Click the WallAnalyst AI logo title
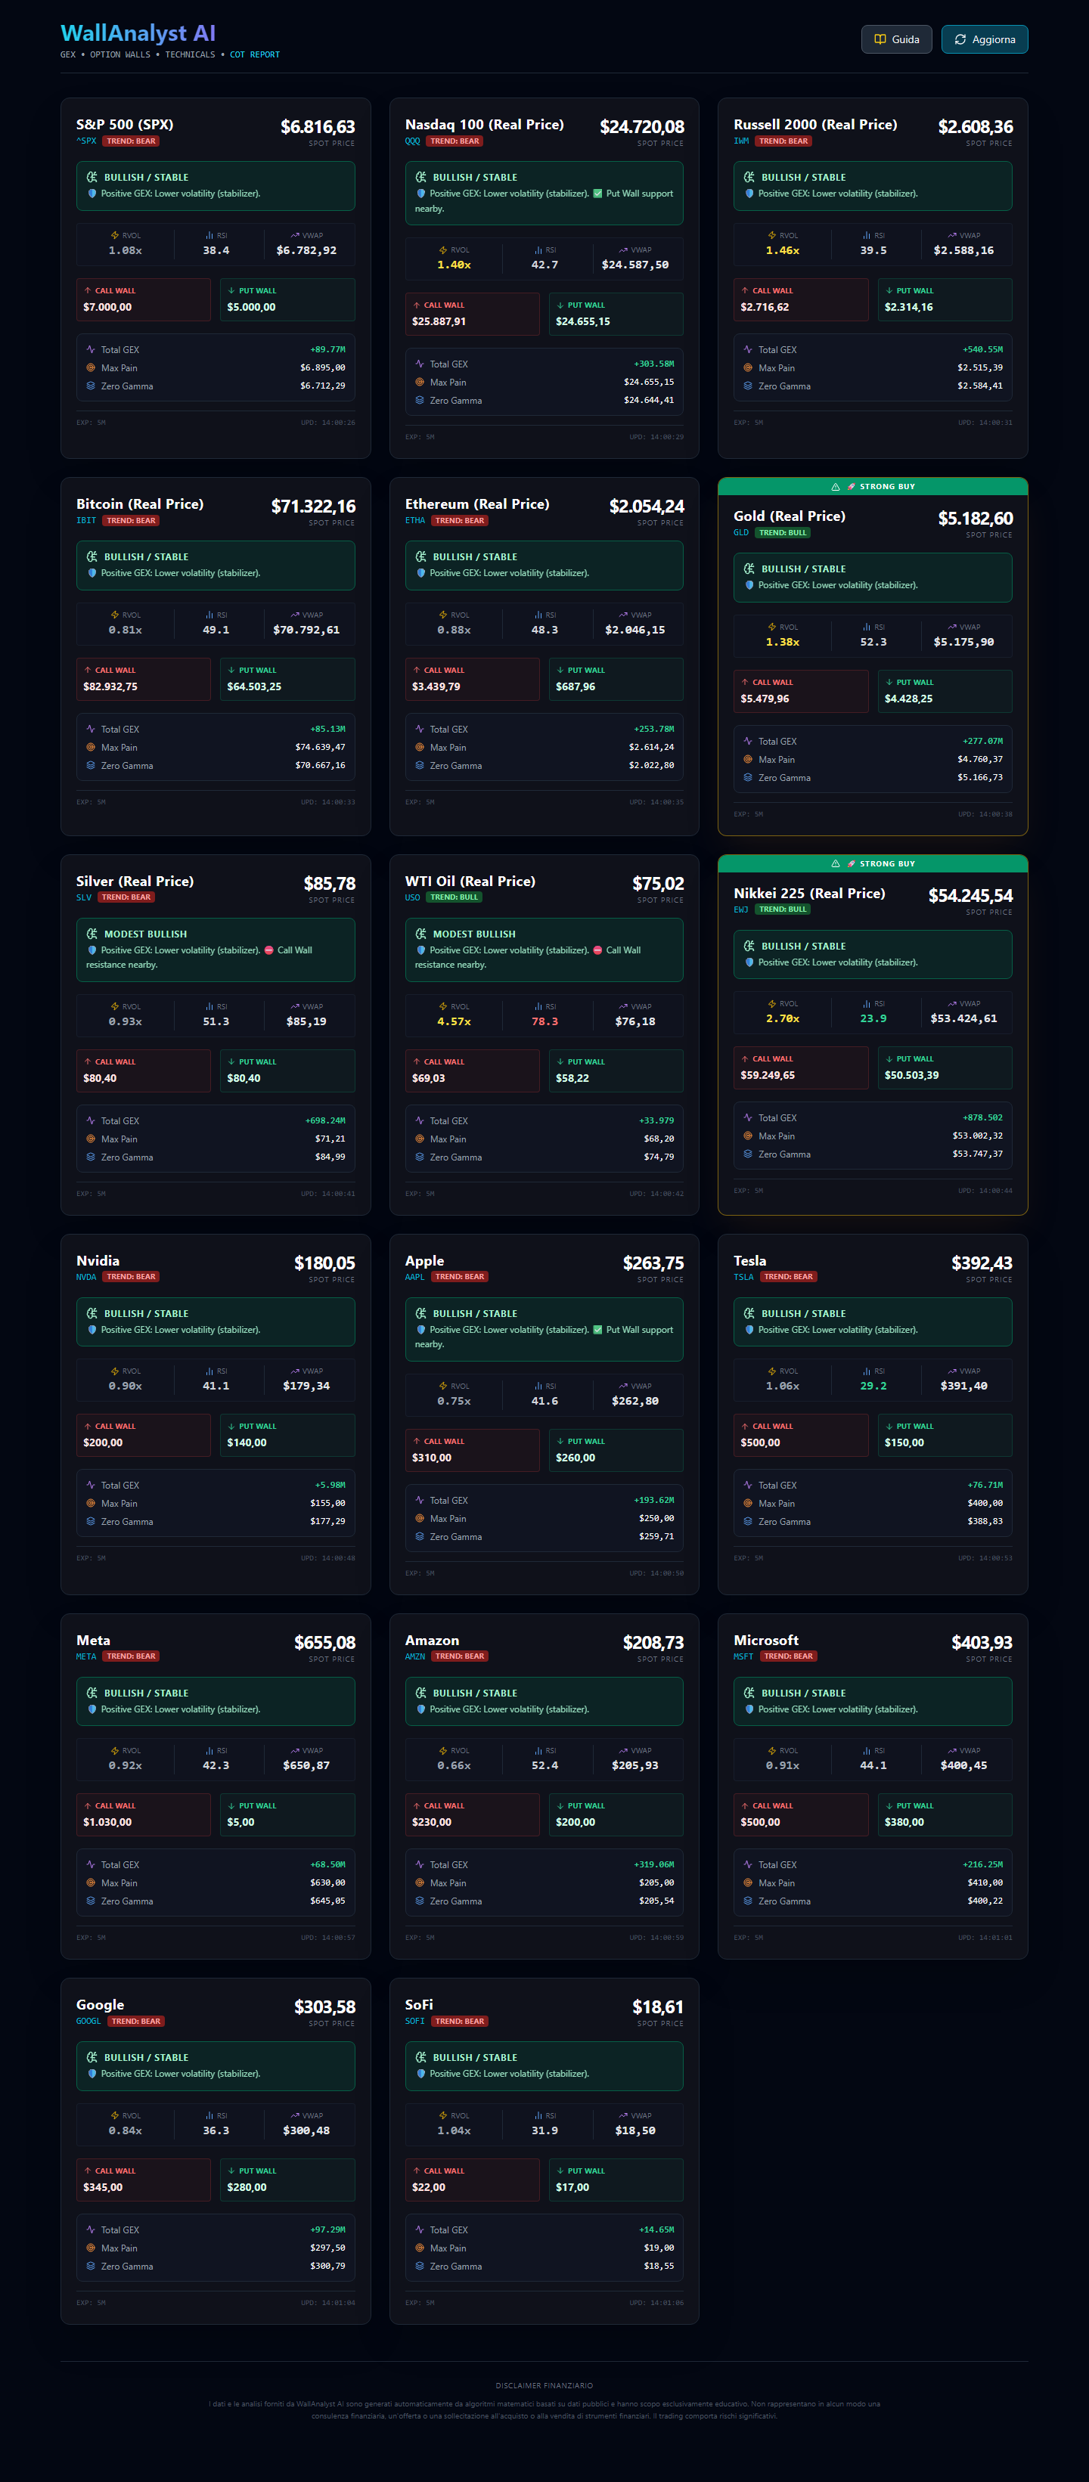The width and height of the screenshot is (1089, 2482). click(x=138, y=34)
